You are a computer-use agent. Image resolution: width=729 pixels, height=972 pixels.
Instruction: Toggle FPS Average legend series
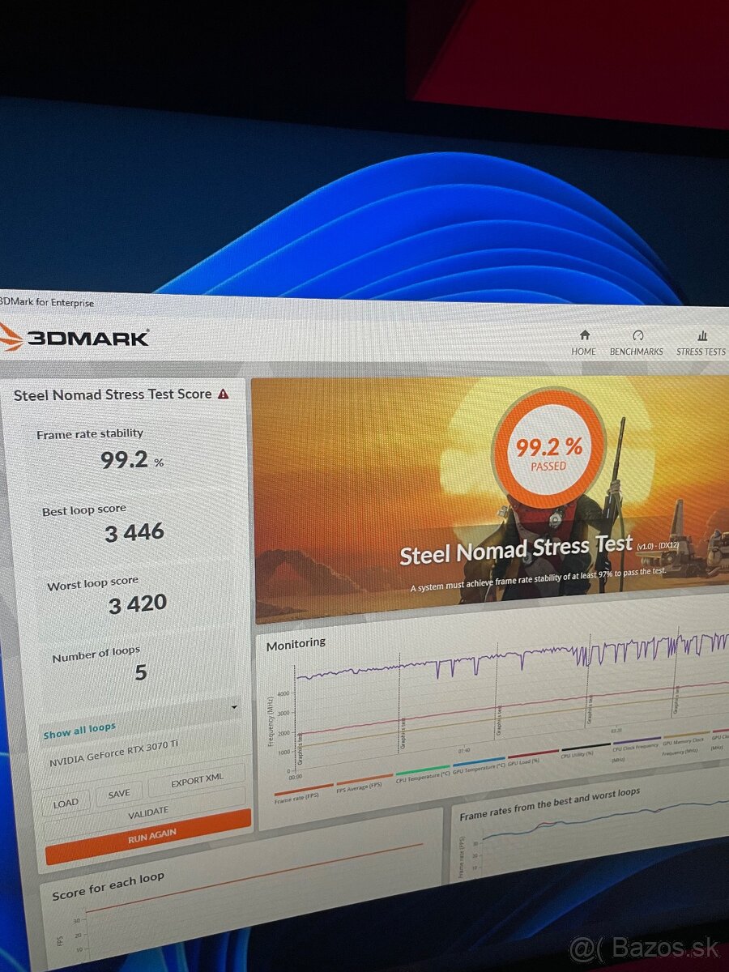[363, 782]
